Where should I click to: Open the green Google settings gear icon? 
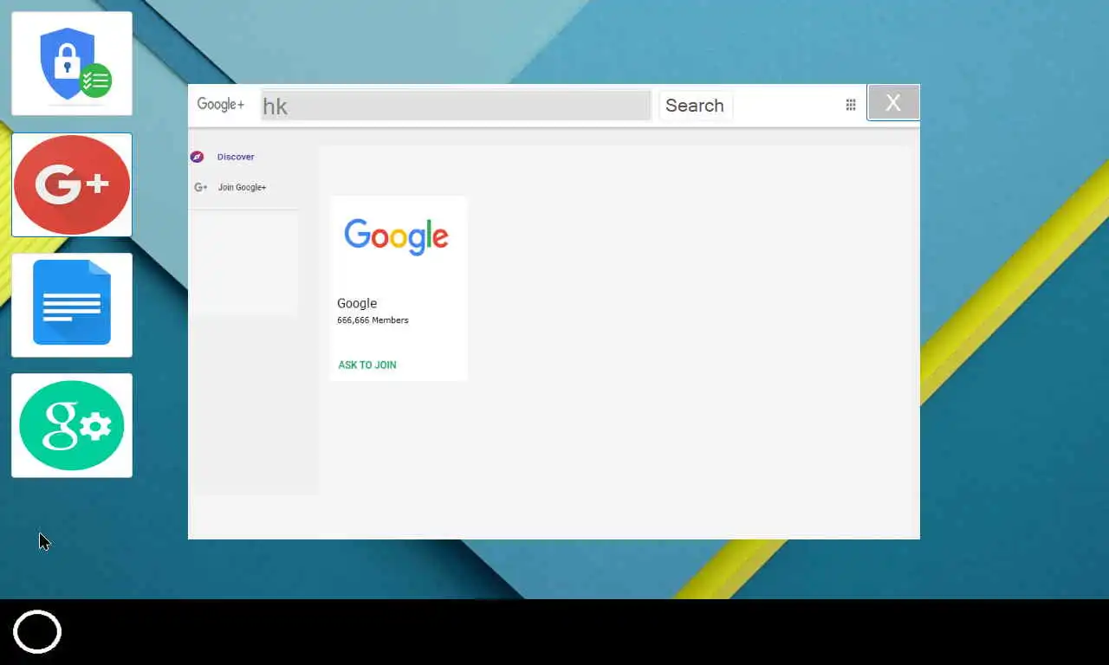coord(72,425)
